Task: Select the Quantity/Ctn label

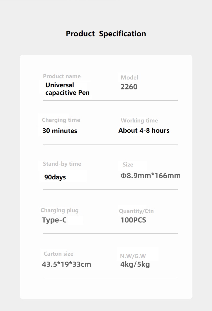Action: click(x=136, y=211)
